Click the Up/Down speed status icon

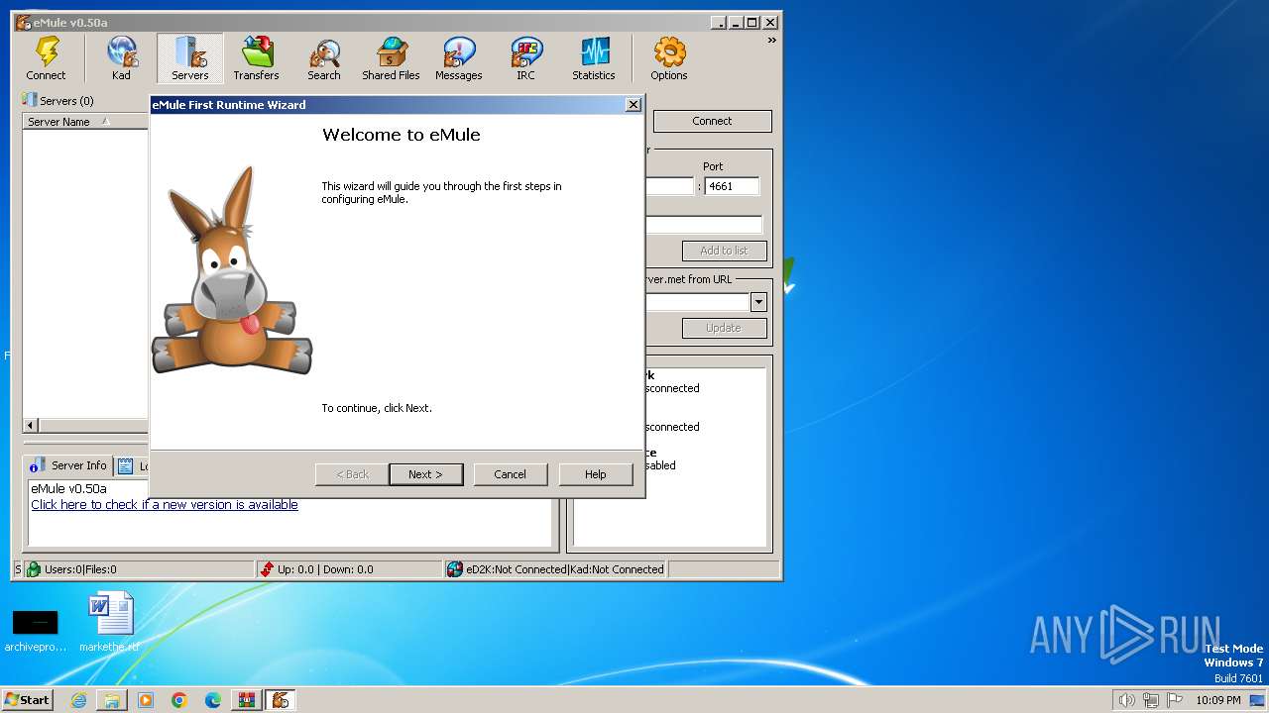coord(267,569)
